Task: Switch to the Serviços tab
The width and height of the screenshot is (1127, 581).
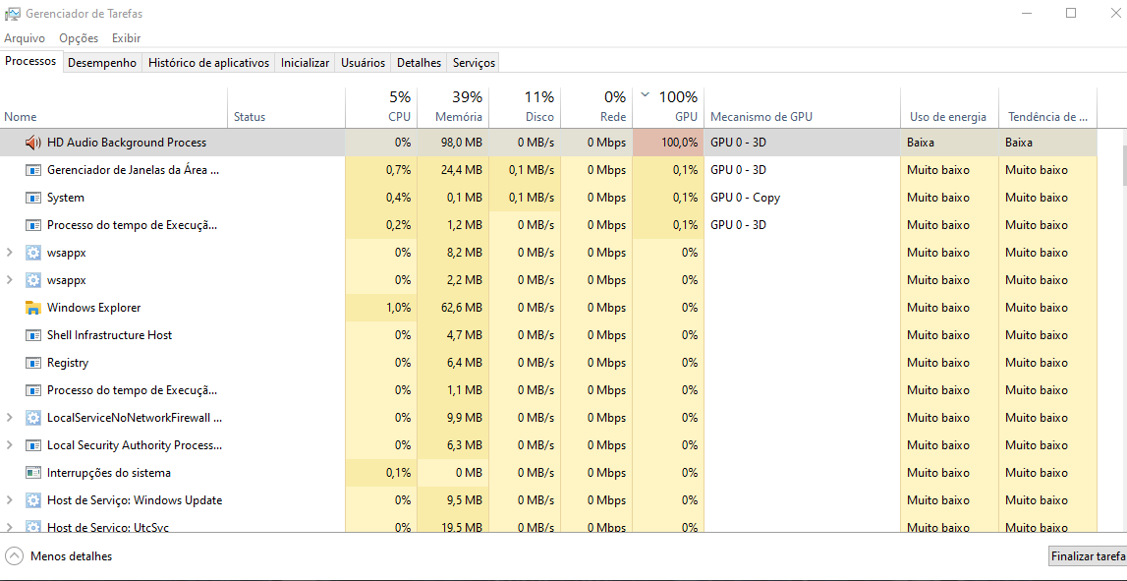Action: pos(474,63)
